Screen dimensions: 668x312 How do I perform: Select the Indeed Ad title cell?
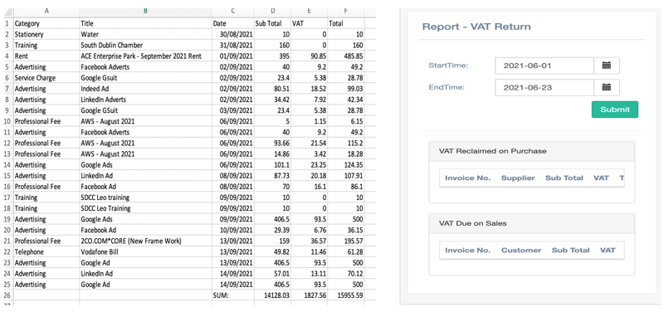(x=145, y=89)
